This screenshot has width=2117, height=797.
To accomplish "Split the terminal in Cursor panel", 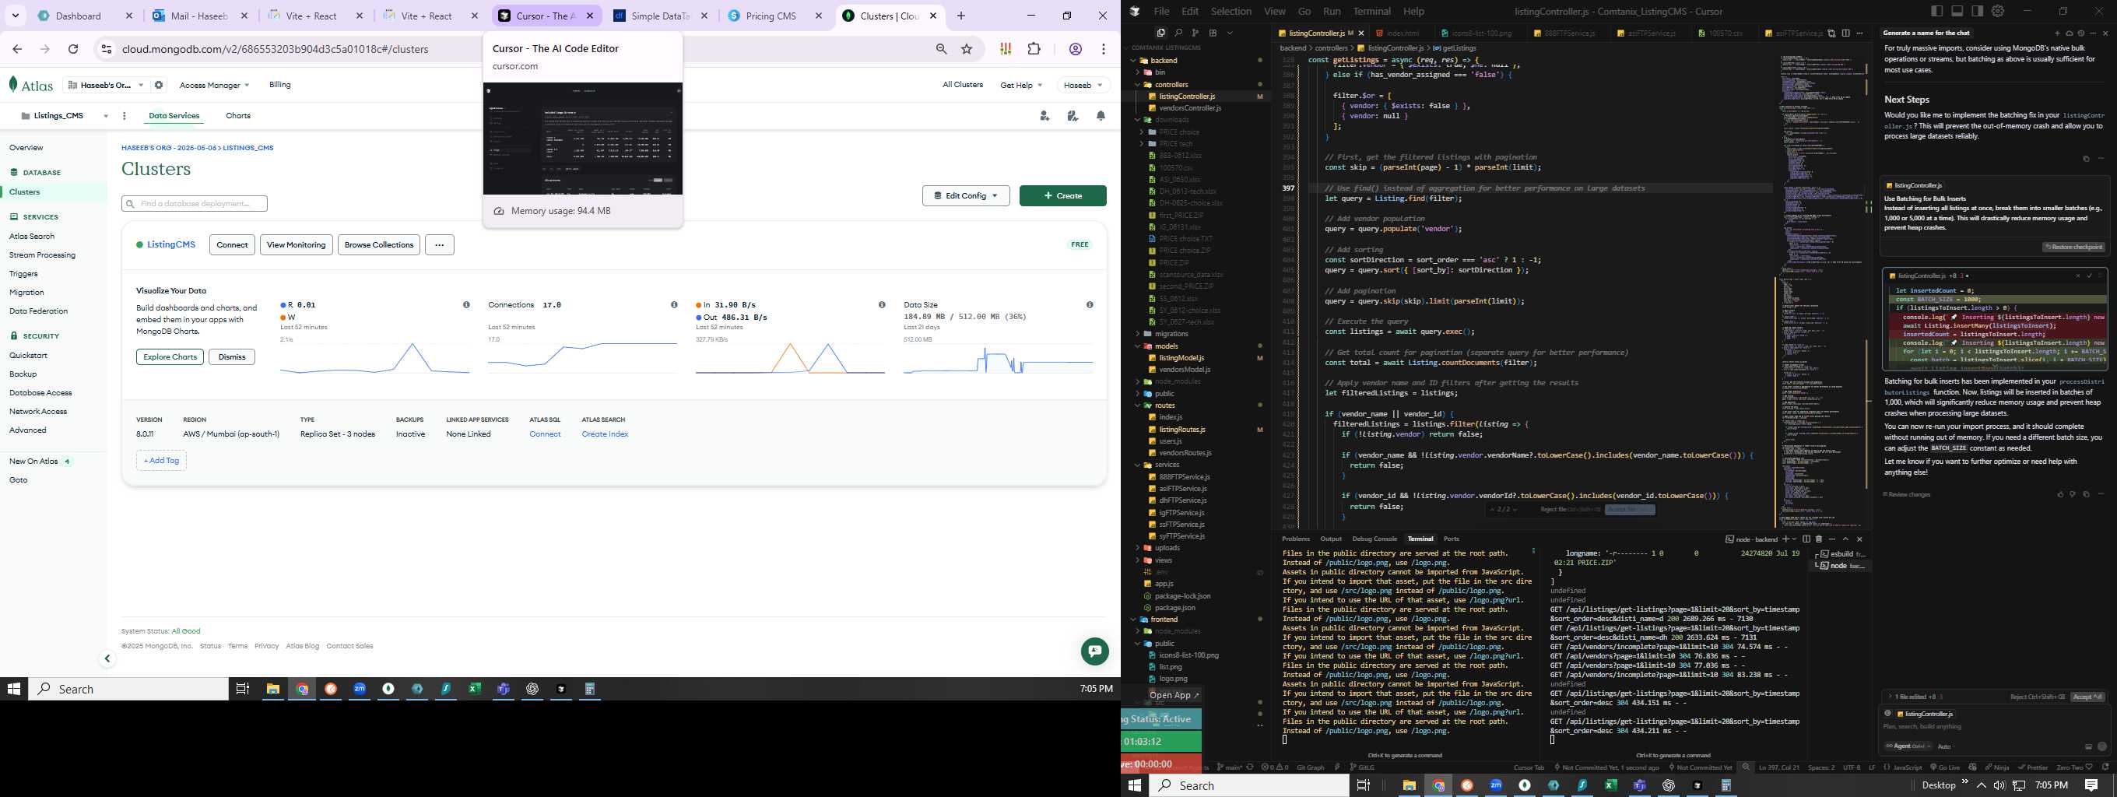I will [1806, 539].
